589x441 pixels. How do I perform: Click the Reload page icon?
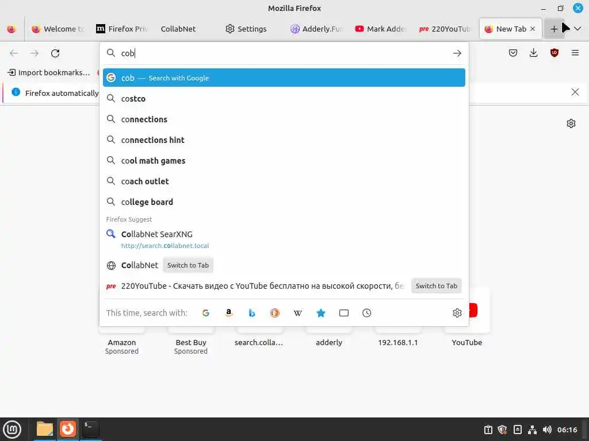(x=55, y=53)
